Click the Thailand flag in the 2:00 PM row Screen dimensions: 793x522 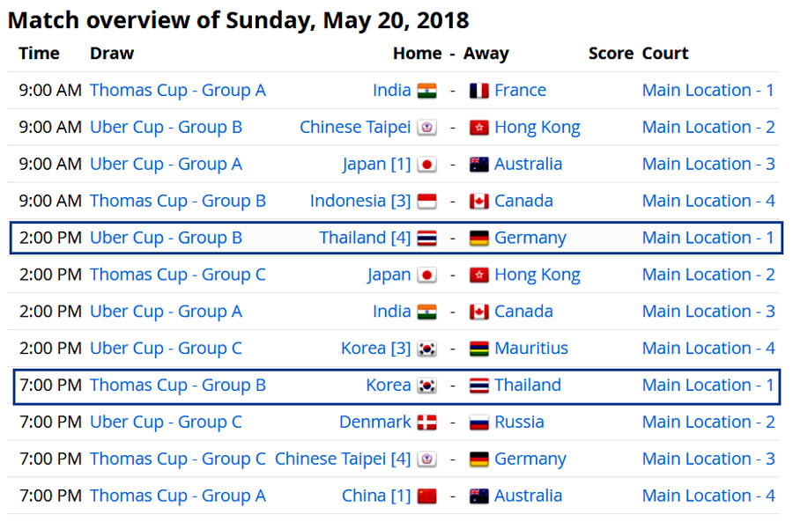[426, 239]
